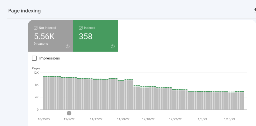256x126 pixels.
Task: Click the 8K axis label
Action: point(36,85)
